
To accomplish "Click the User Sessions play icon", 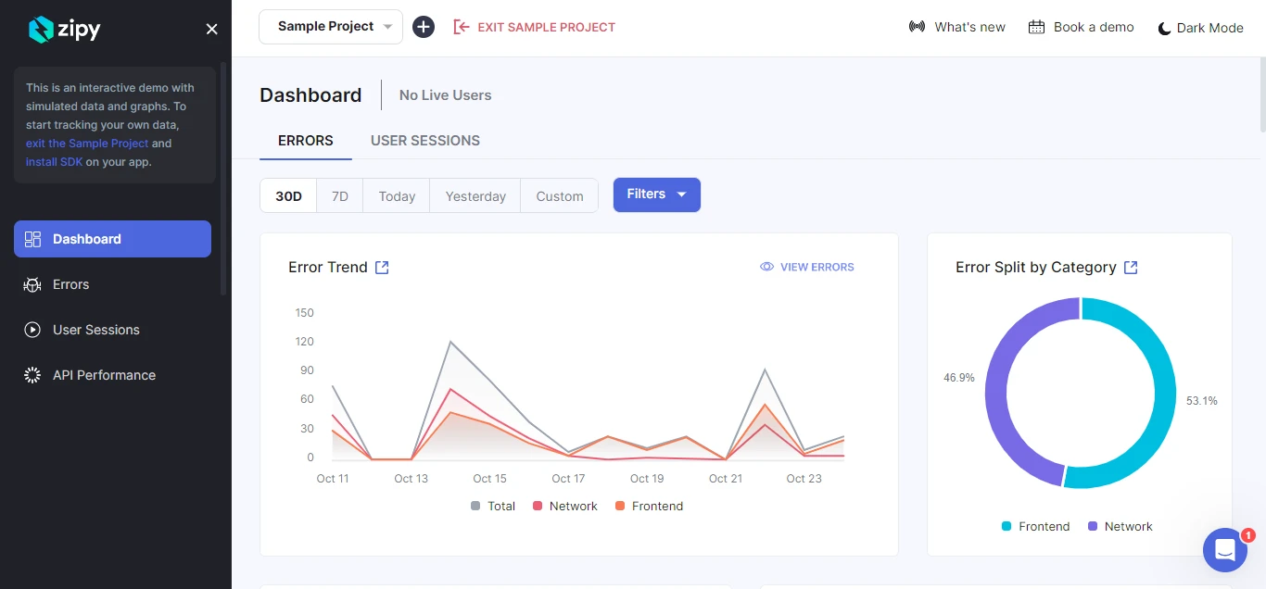I will pos(32,330).
